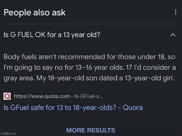
Task: Click the imgflip.com watermark
Action: pyautogui.click(x=9, y=133)
